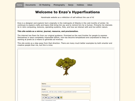Toggle bold in the message toolbar
The height and width of the screenshot is (101, 135).
46,98
